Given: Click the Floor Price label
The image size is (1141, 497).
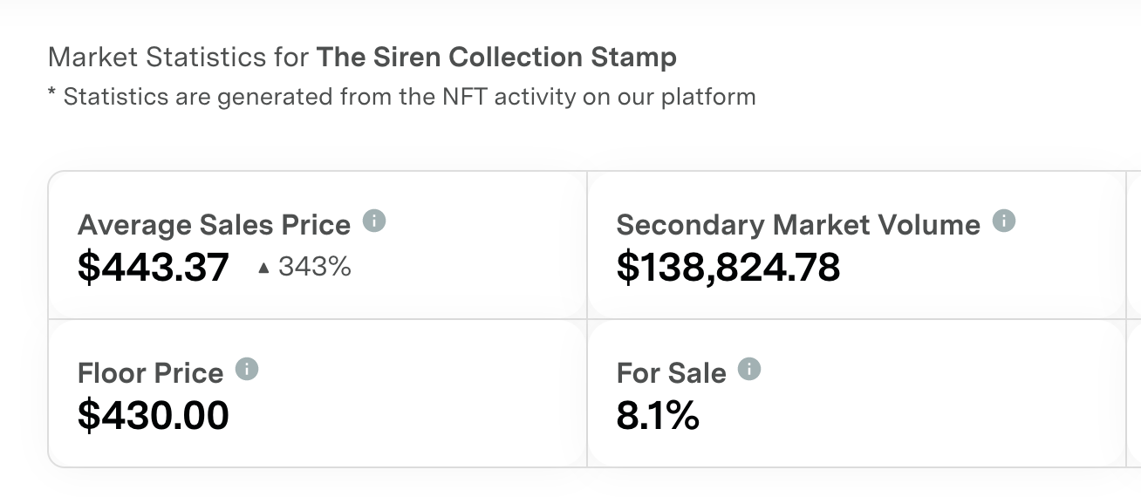Looking at the screenshot, I should (x=150, y=373).
